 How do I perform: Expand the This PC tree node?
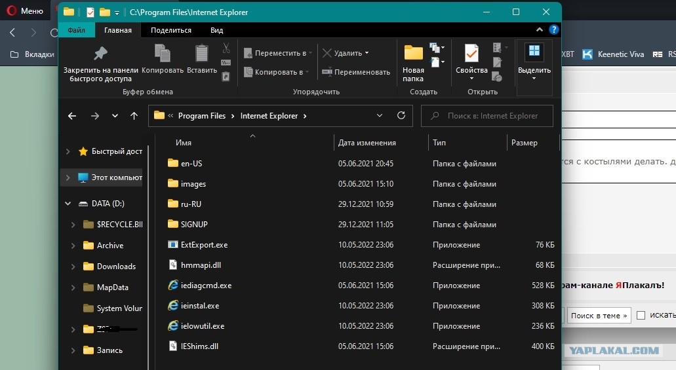(x=68, y=177)
